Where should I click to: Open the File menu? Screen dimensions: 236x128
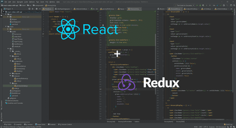coord(6,2)
